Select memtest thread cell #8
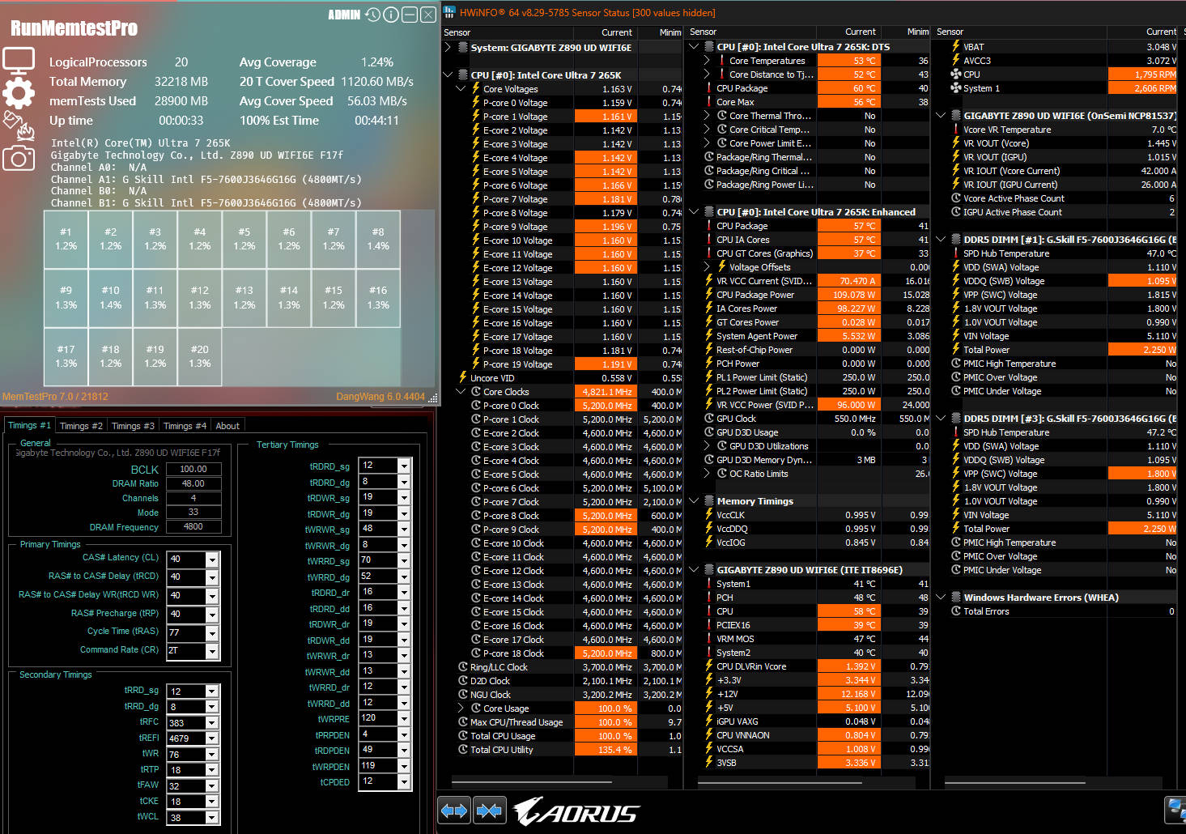 (378, 240)
